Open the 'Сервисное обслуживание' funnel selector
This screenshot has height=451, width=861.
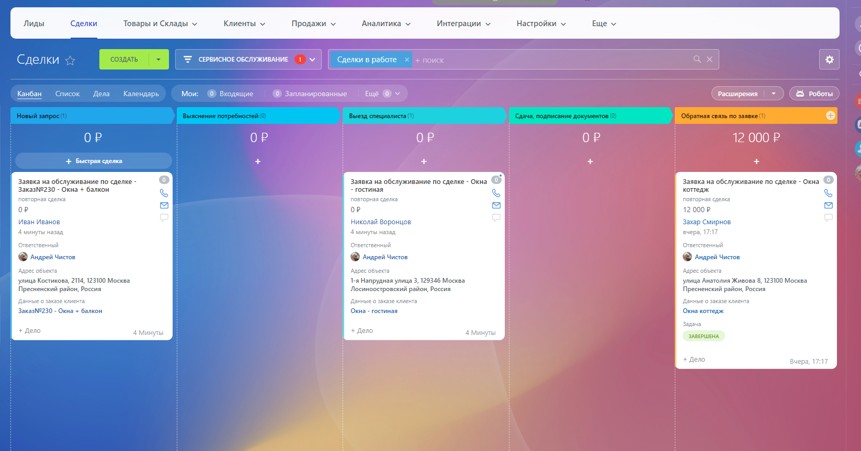click(x=248, y=60)
